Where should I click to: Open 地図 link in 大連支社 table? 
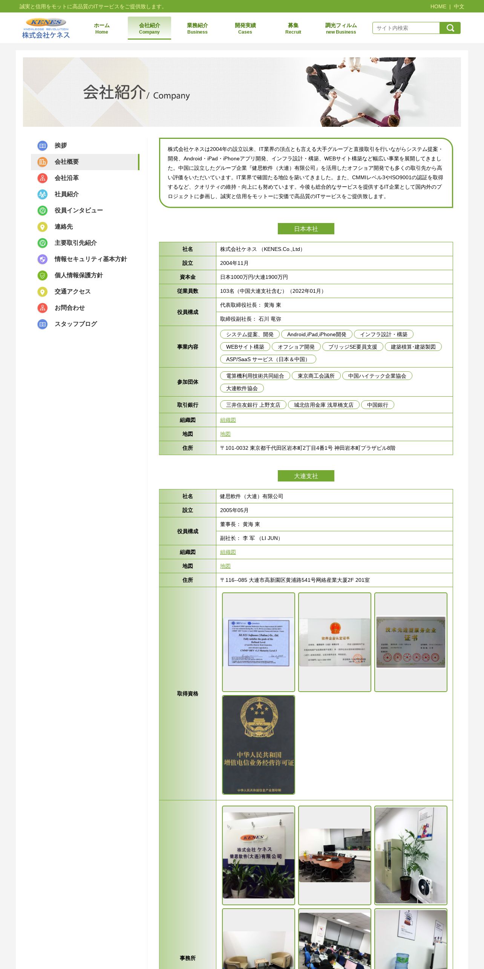coord(225,566)
